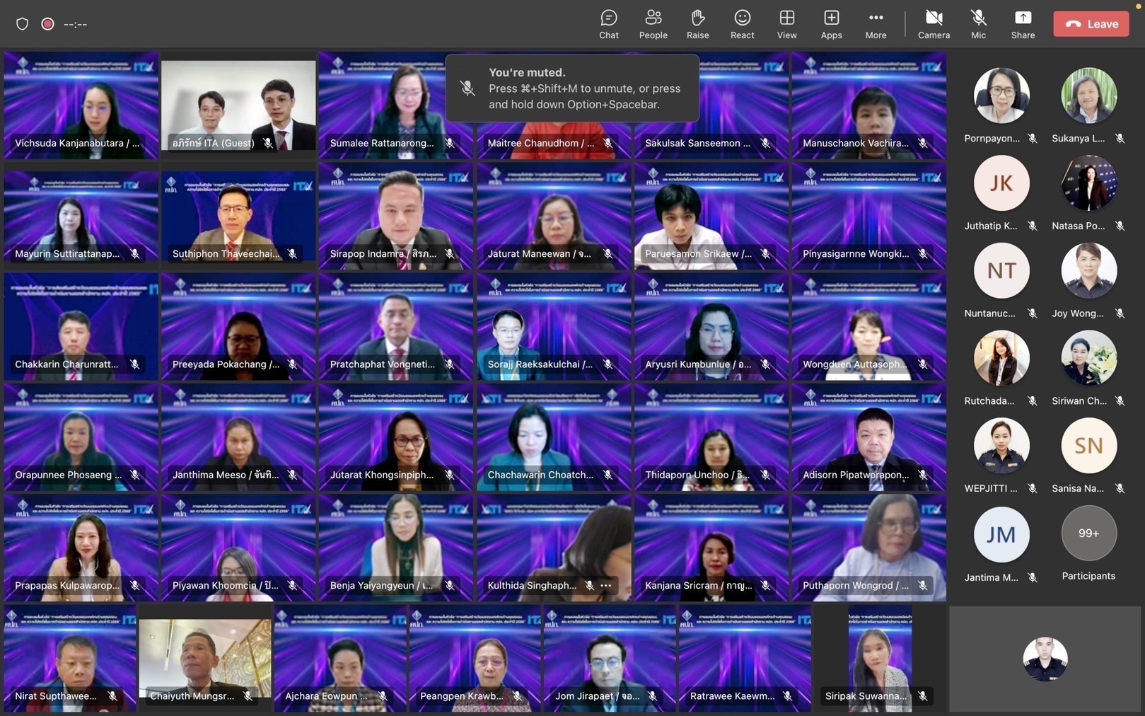Raise your hand in the meeting

pos(697,24)
